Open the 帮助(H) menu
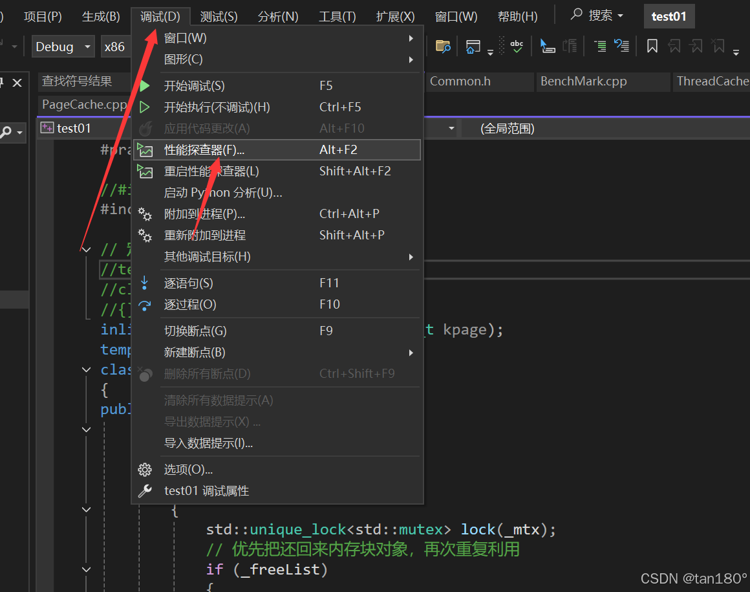750x592 pixels. point(517,17)
